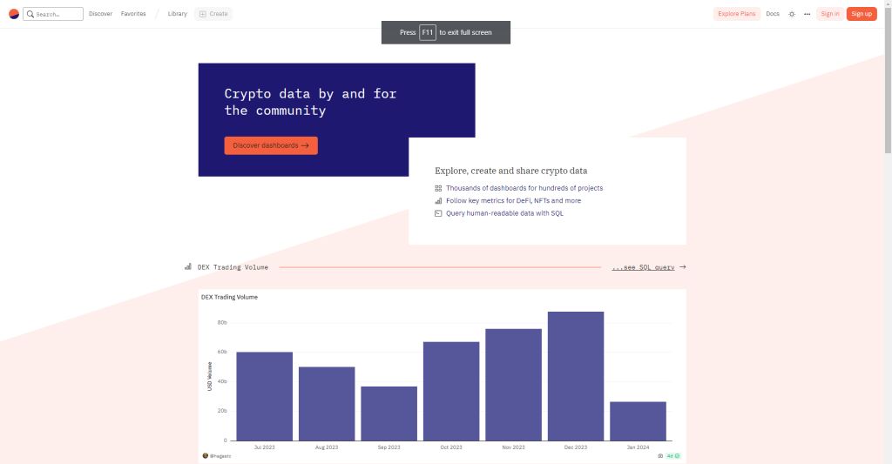Click the camera screenshot icon below chart
The width and height of the screenshot is (892, 464).
point(660,455)
